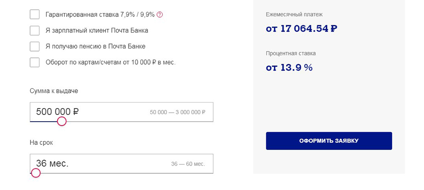Click the Я получаю пенсию в Почта Банке label
The height and width of the screenshot is (190, 424).
pos(95,46)
